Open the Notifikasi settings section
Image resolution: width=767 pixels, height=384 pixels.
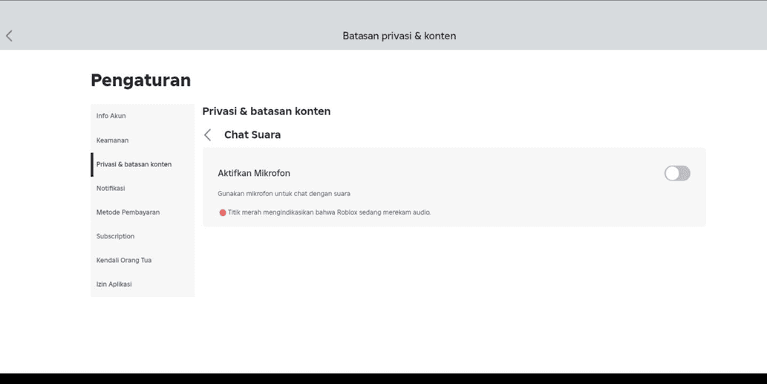click(x=111, y=189)
